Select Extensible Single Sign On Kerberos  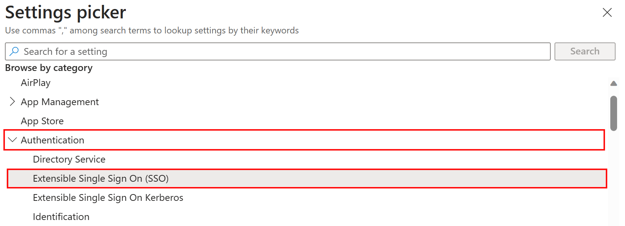[108, 197]
